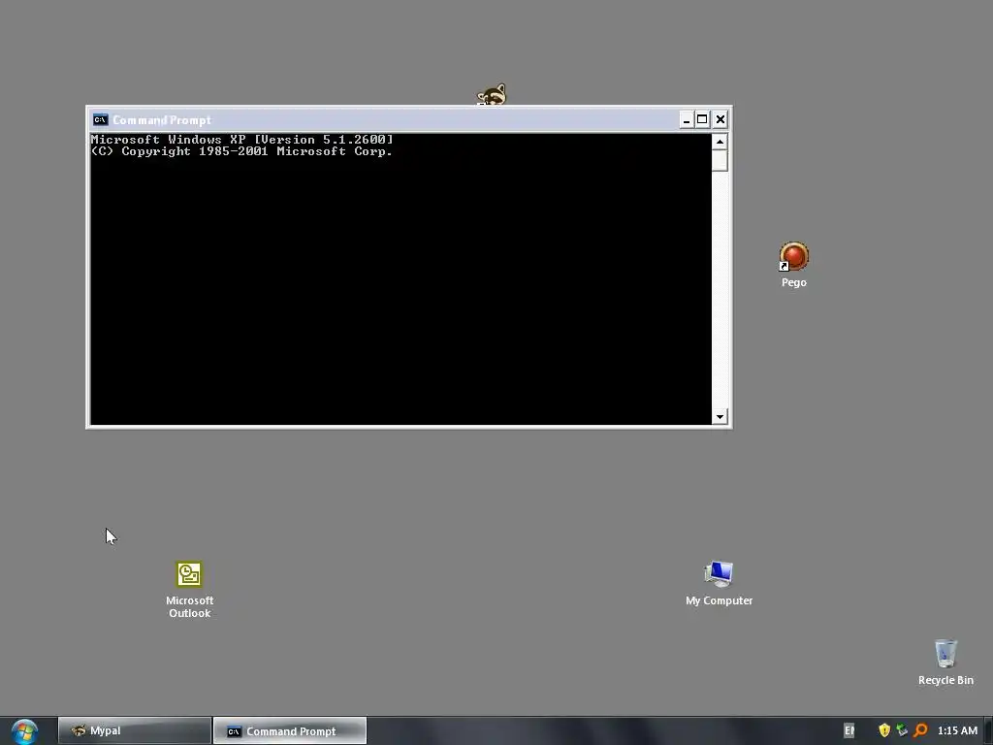Click Command Prompt taskbar button

(x=289, y=730)
